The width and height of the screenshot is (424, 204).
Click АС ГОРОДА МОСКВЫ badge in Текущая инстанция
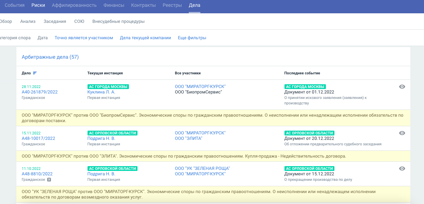point(108,87)
